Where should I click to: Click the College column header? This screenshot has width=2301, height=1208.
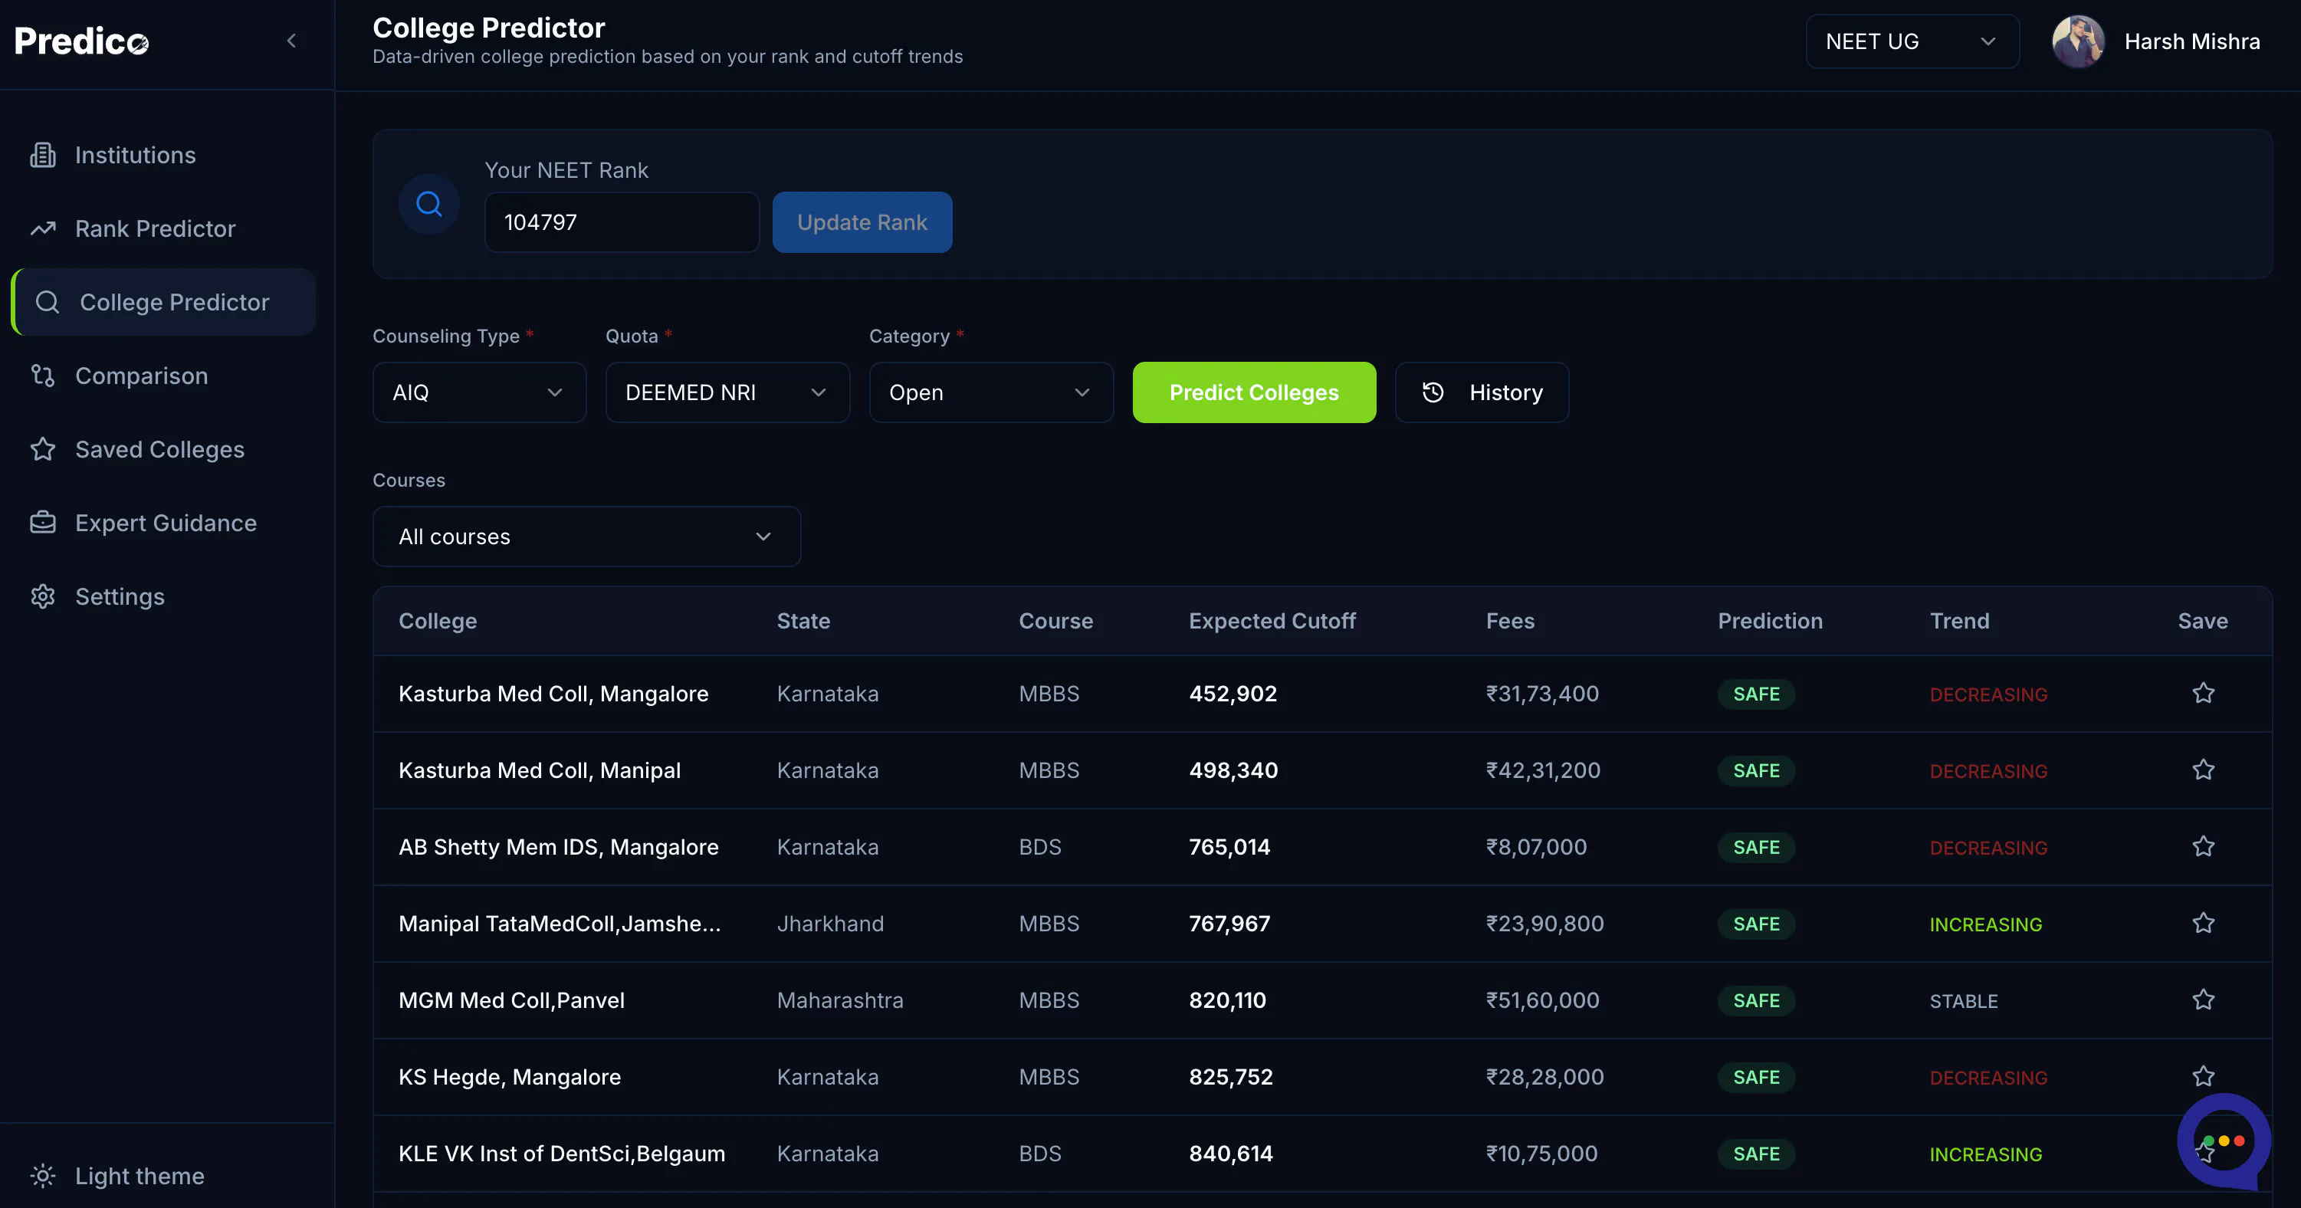pos(438,621)
